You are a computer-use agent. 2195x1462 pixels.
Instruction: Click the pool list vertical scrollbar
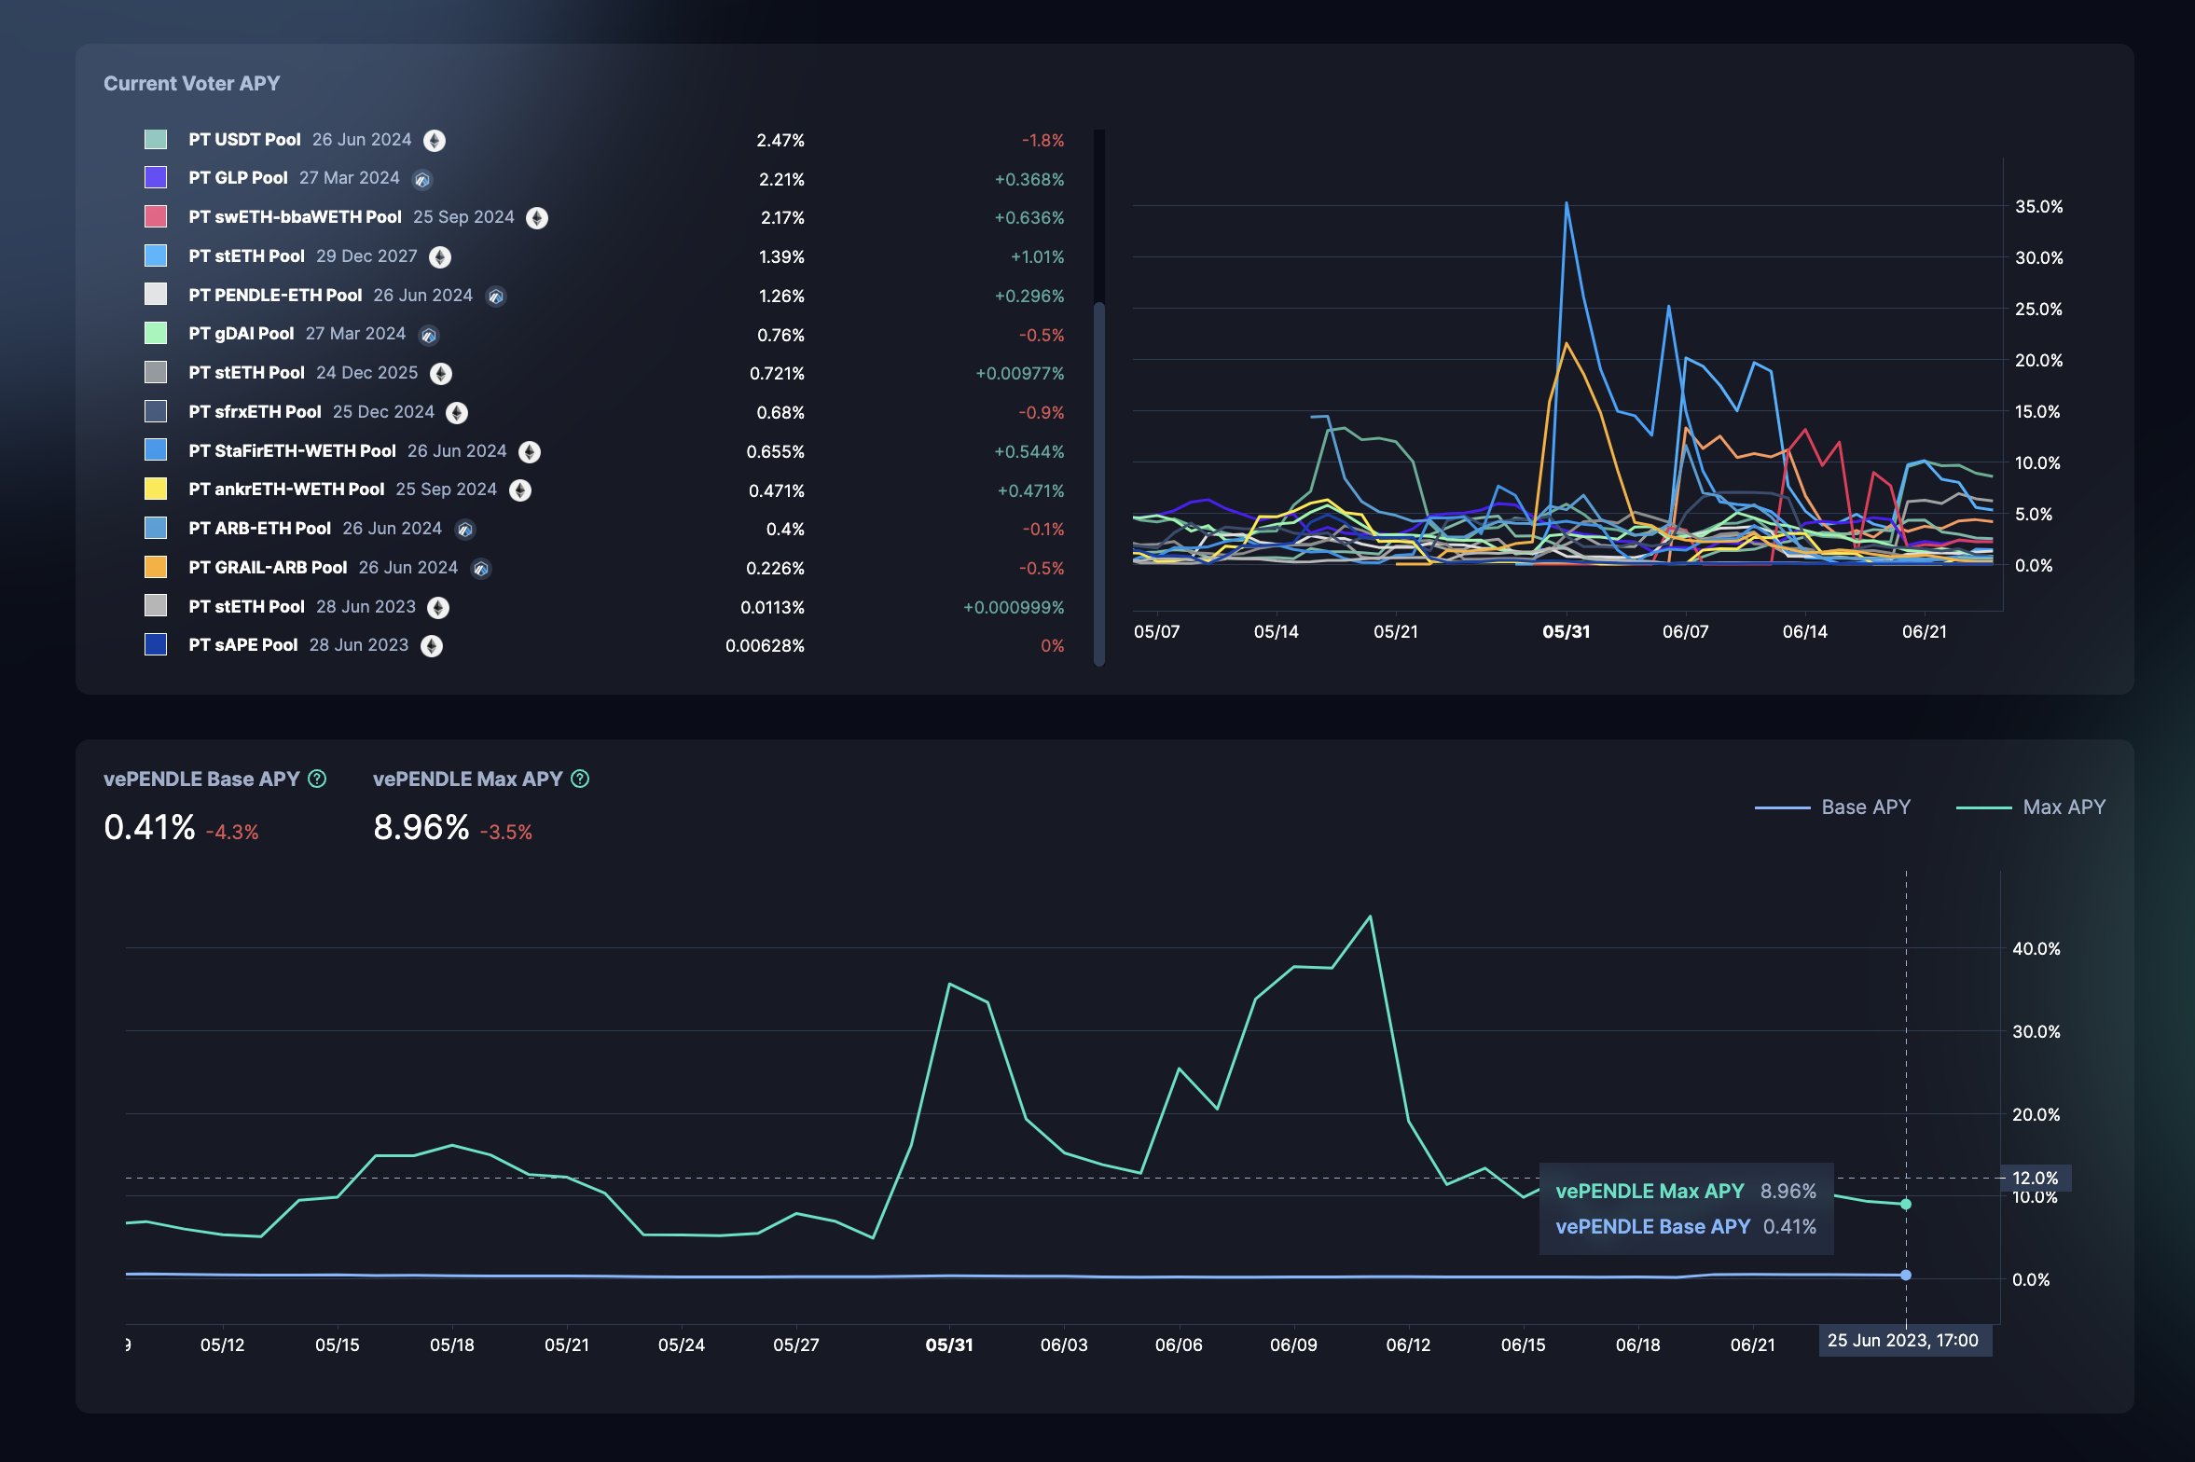pyautogui.click(x=1099, y=483)
